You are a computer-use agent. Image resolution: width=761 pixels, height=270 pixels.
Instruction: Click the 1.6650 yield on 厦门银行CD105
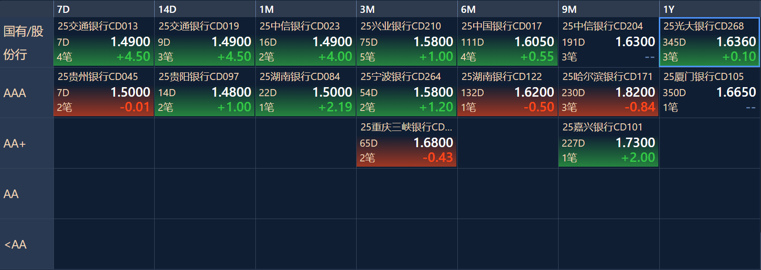pyautogui.click(x=736, y=92)
